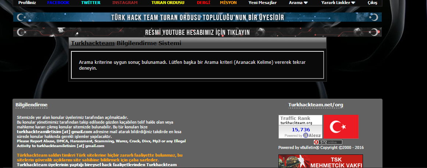Open the Turkhackteam title link
This screenshot has height=168, width=427.
[93, 43]
